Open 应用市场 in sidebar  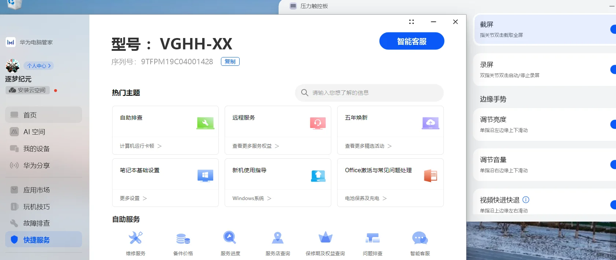[44, 190]
